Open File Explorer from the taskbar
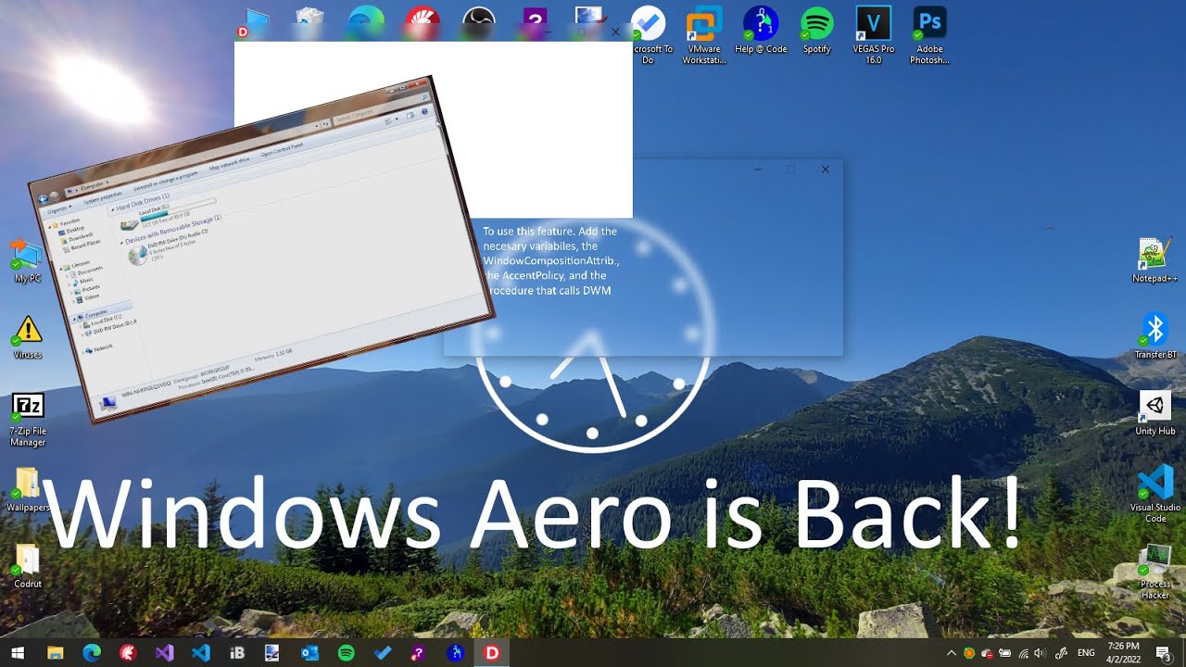 tap(55, 653)
